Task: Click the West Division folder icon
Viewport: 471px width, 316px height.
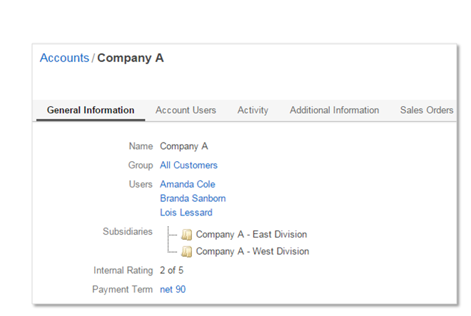Action: (186, 252)
